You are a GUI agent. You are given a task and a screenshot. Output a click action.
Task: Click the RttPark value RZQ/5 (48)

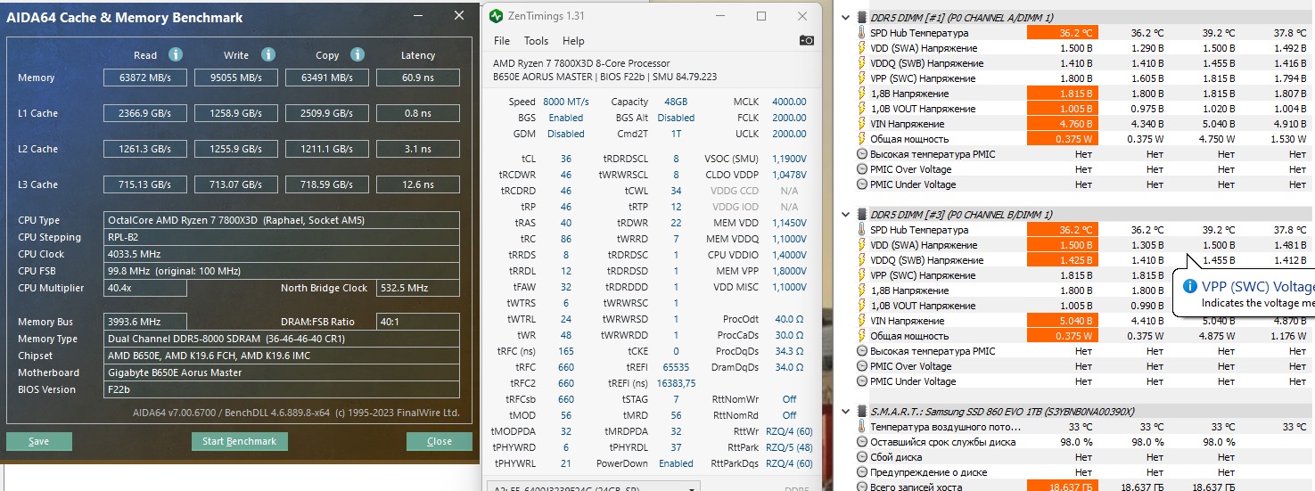click(789, 447)
